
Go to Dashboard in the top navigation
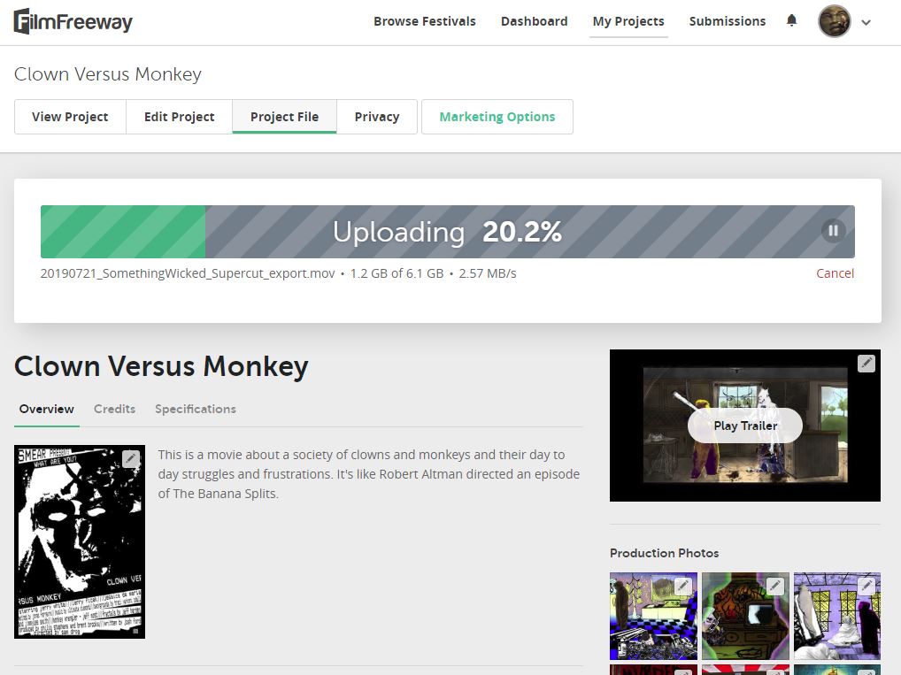535,21
